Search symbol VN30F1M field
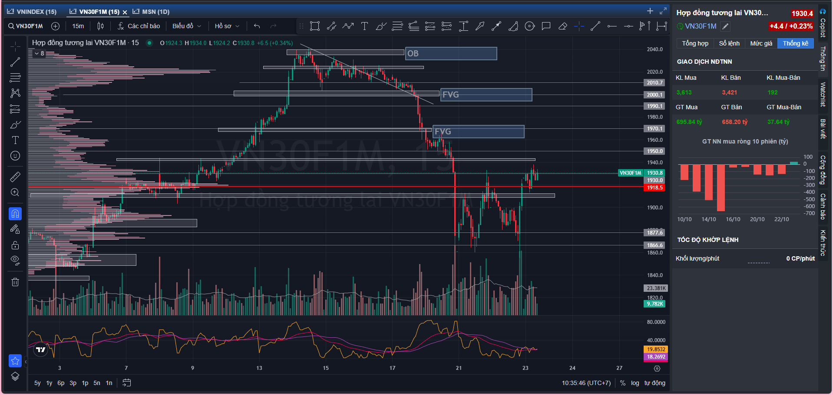Screen dimensions: 833x395 pyautogui.click(x=26, y=26)
